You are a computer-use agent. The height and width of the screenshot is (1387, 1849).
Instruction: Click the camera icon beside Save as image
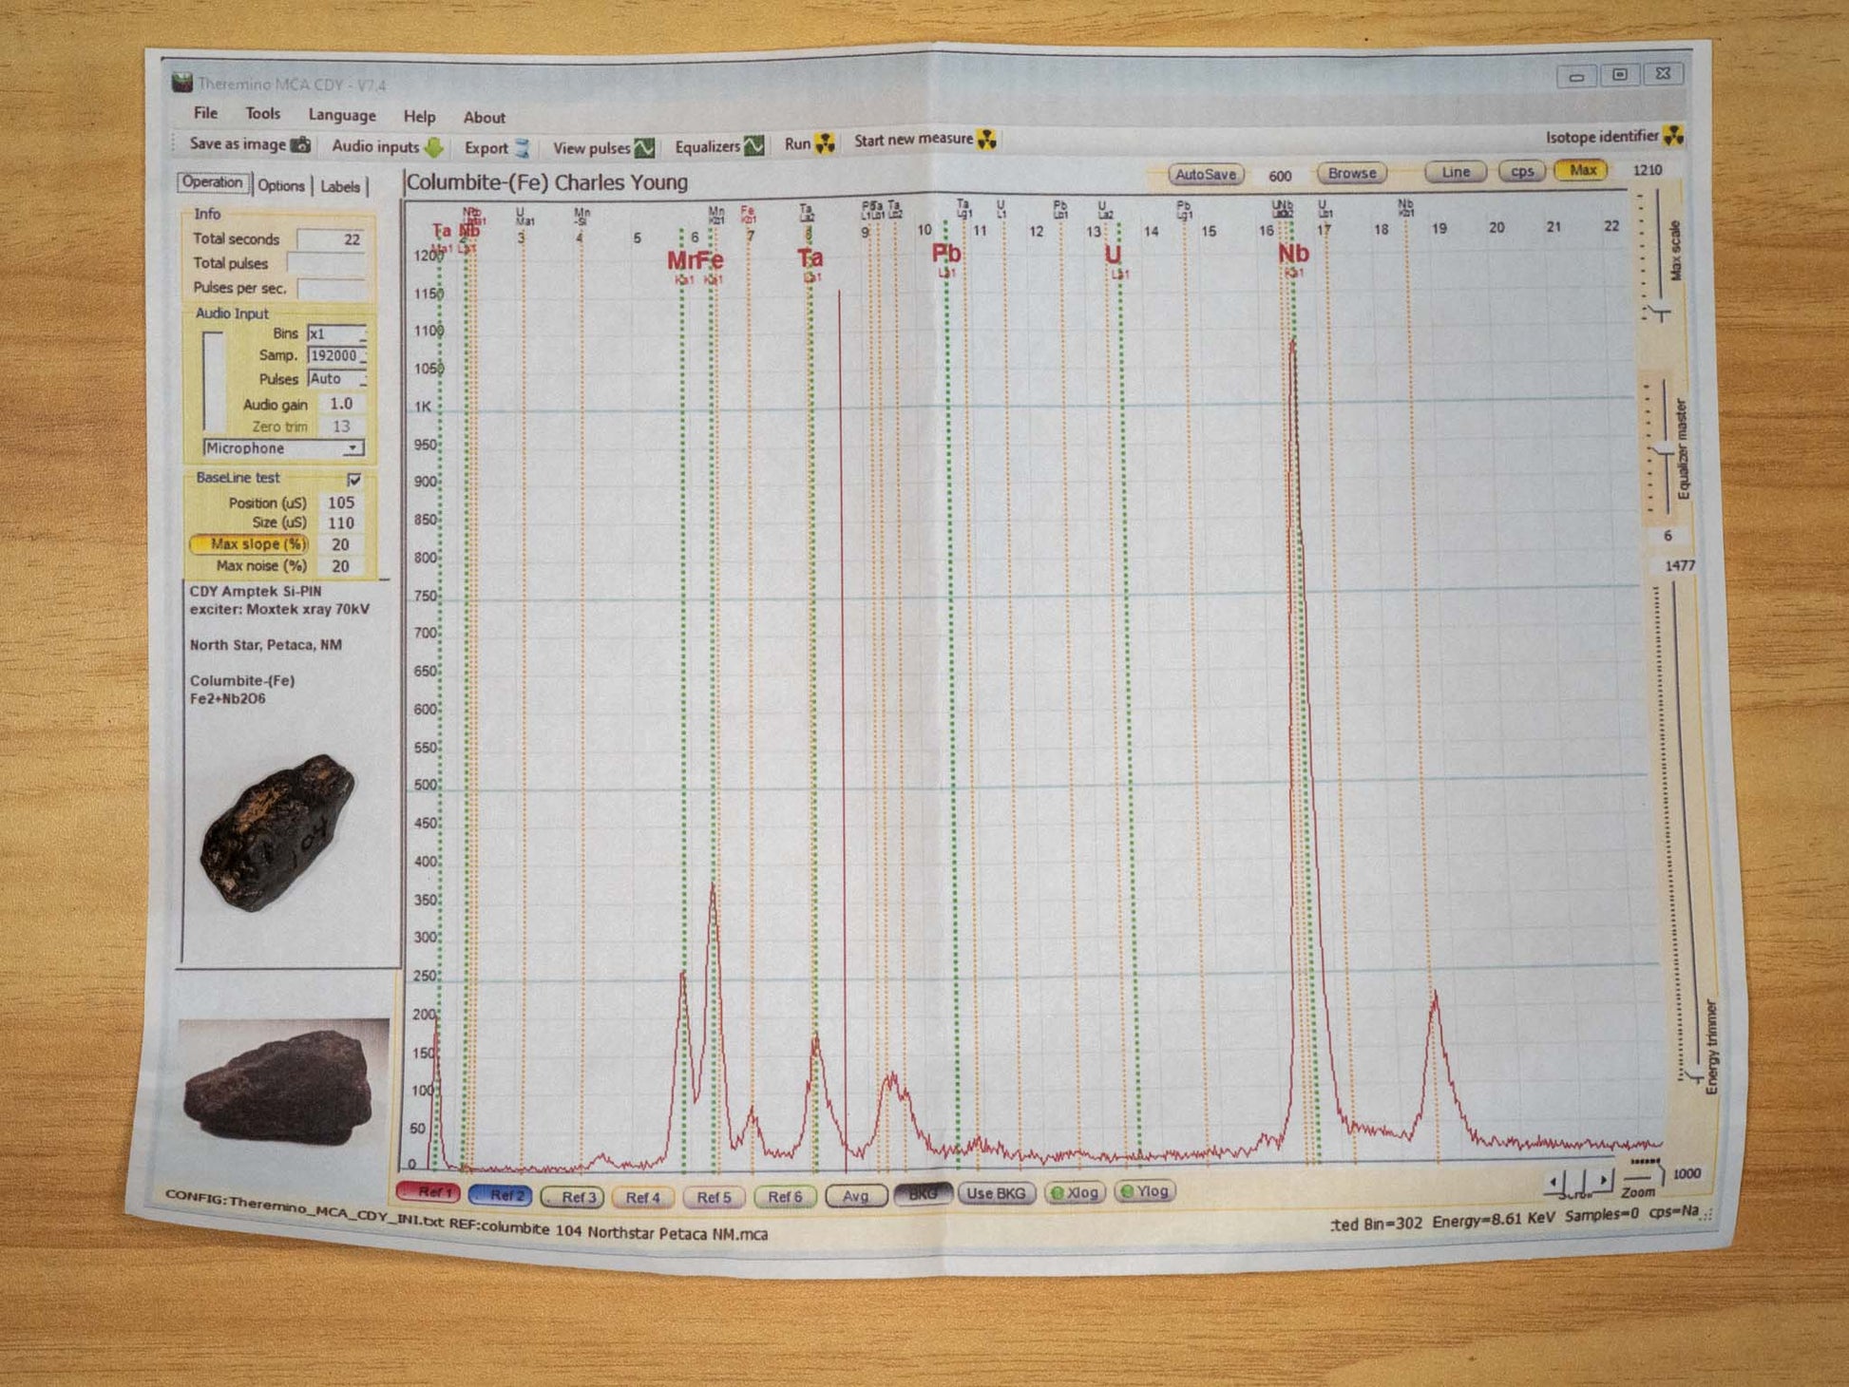(300, 144)
